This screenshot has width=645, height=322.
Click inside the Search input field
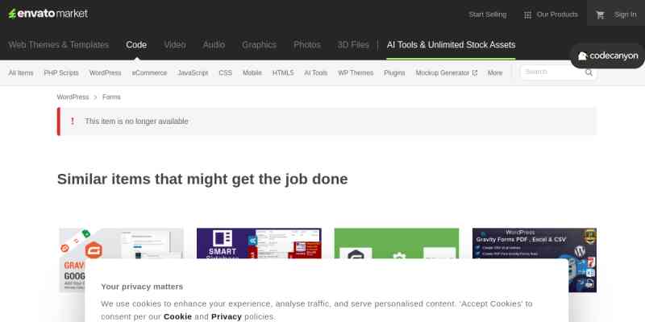551,72
